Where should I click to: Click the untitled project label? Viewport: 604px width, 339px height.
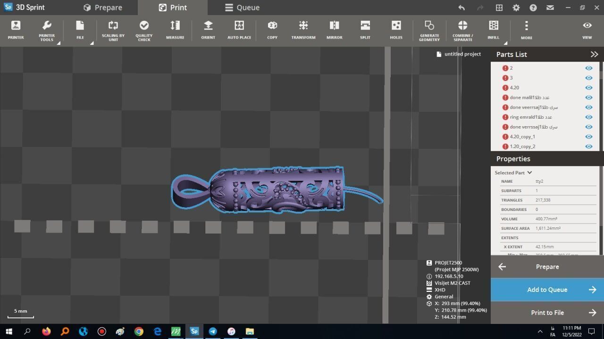pyautogui.click(x=459, y=54)
